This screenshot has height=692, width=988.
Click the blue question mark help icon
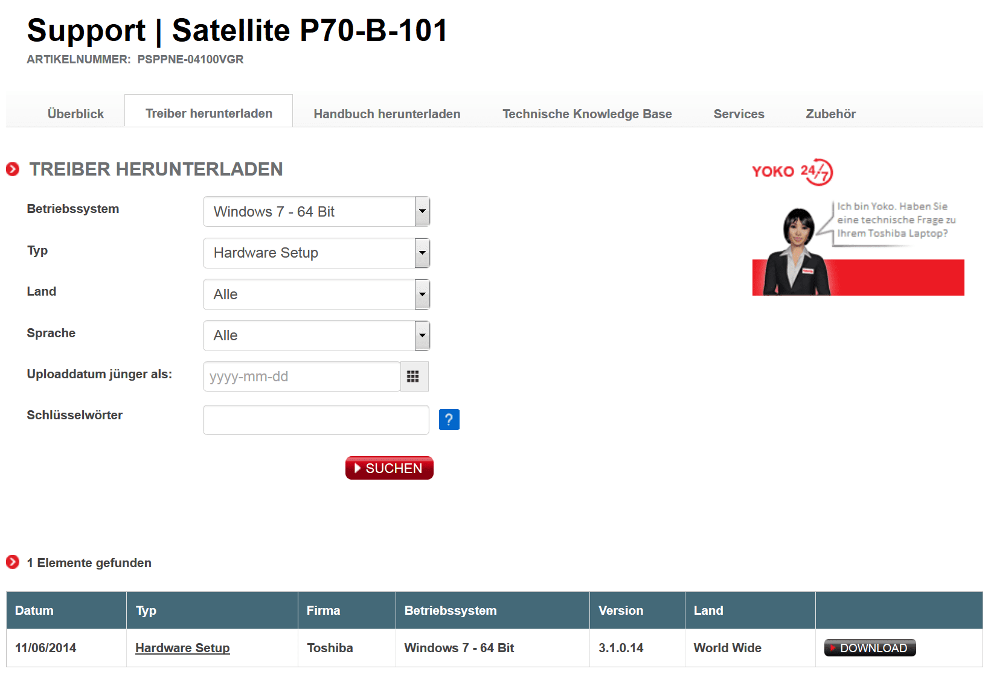449,419
